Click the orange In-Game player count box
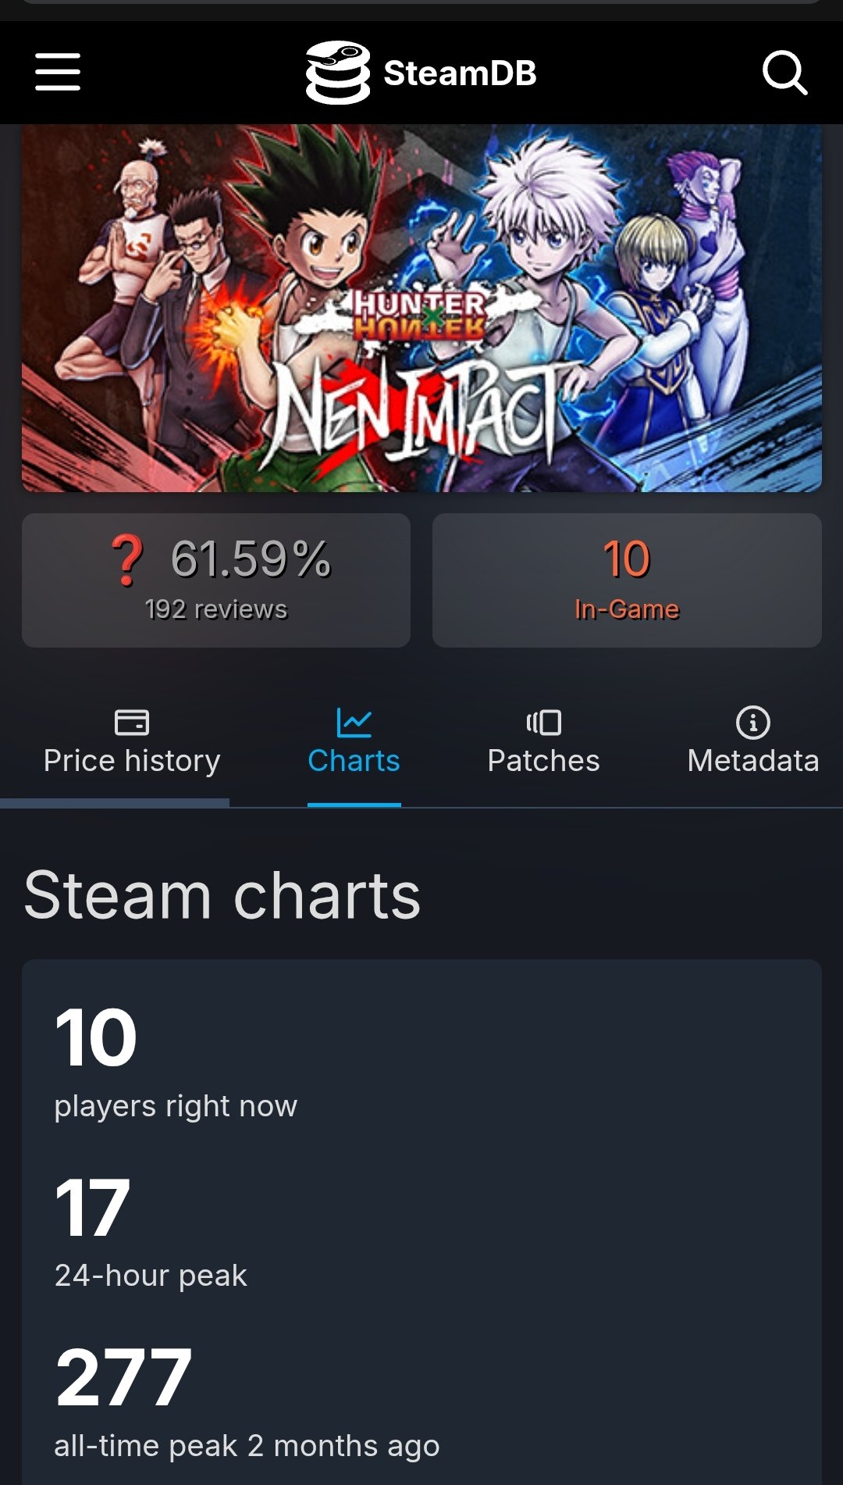The width and height of the screenshot is (843, 1485). 627,580
